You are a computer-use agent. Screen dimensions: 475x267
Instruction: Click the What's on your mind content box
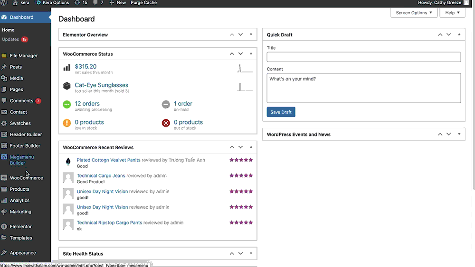click(363, 88)
